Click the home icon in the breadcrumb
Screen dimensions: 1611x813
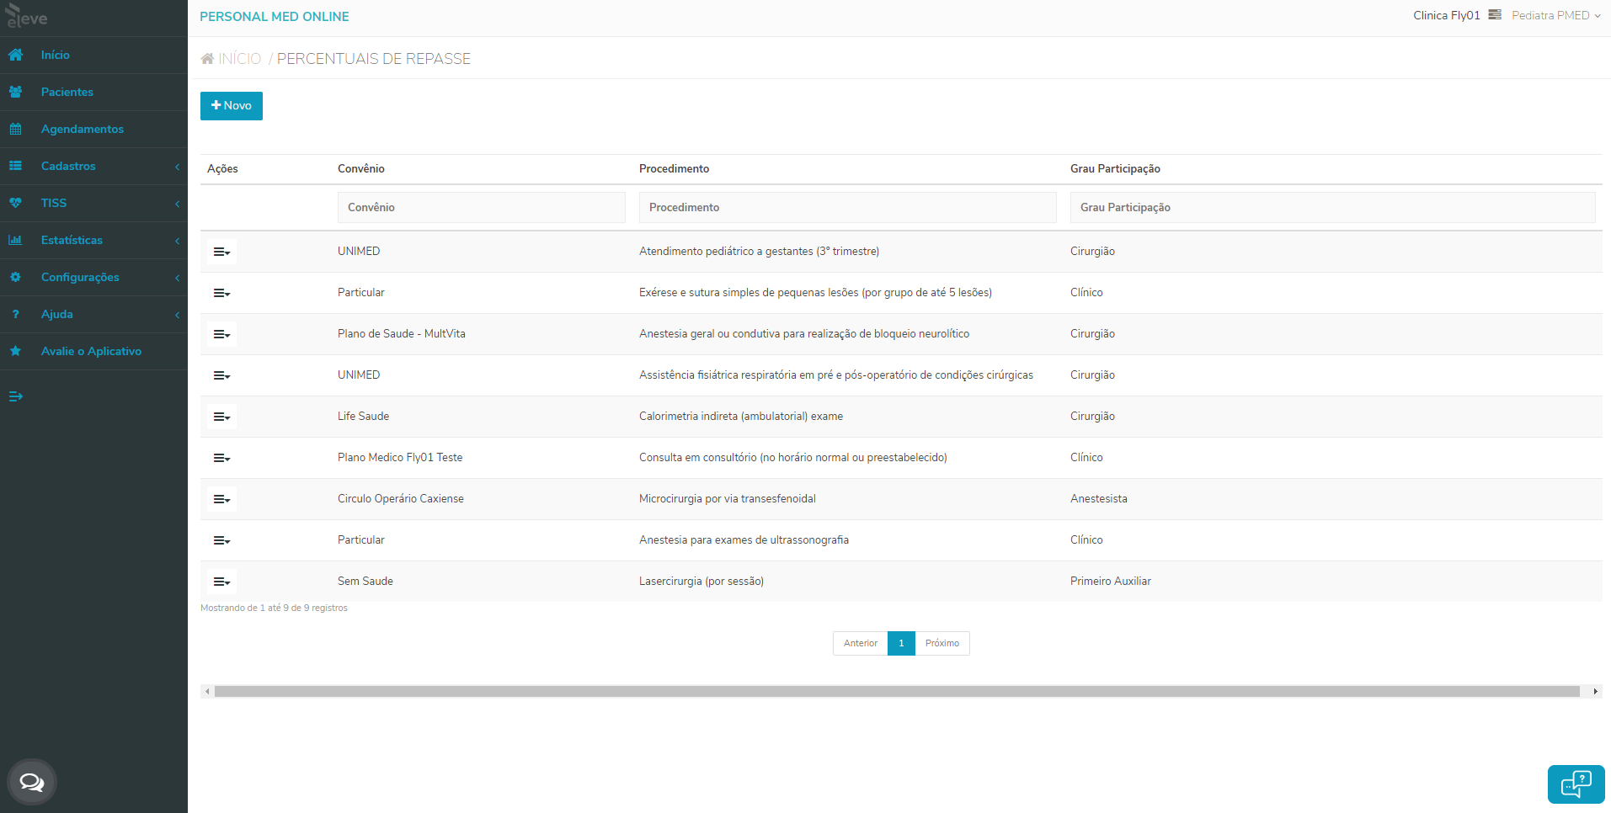click(207, 59)
